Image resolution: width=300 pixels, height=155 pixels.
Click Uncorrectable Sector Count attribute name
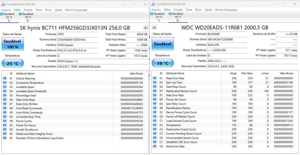(182, 138)
